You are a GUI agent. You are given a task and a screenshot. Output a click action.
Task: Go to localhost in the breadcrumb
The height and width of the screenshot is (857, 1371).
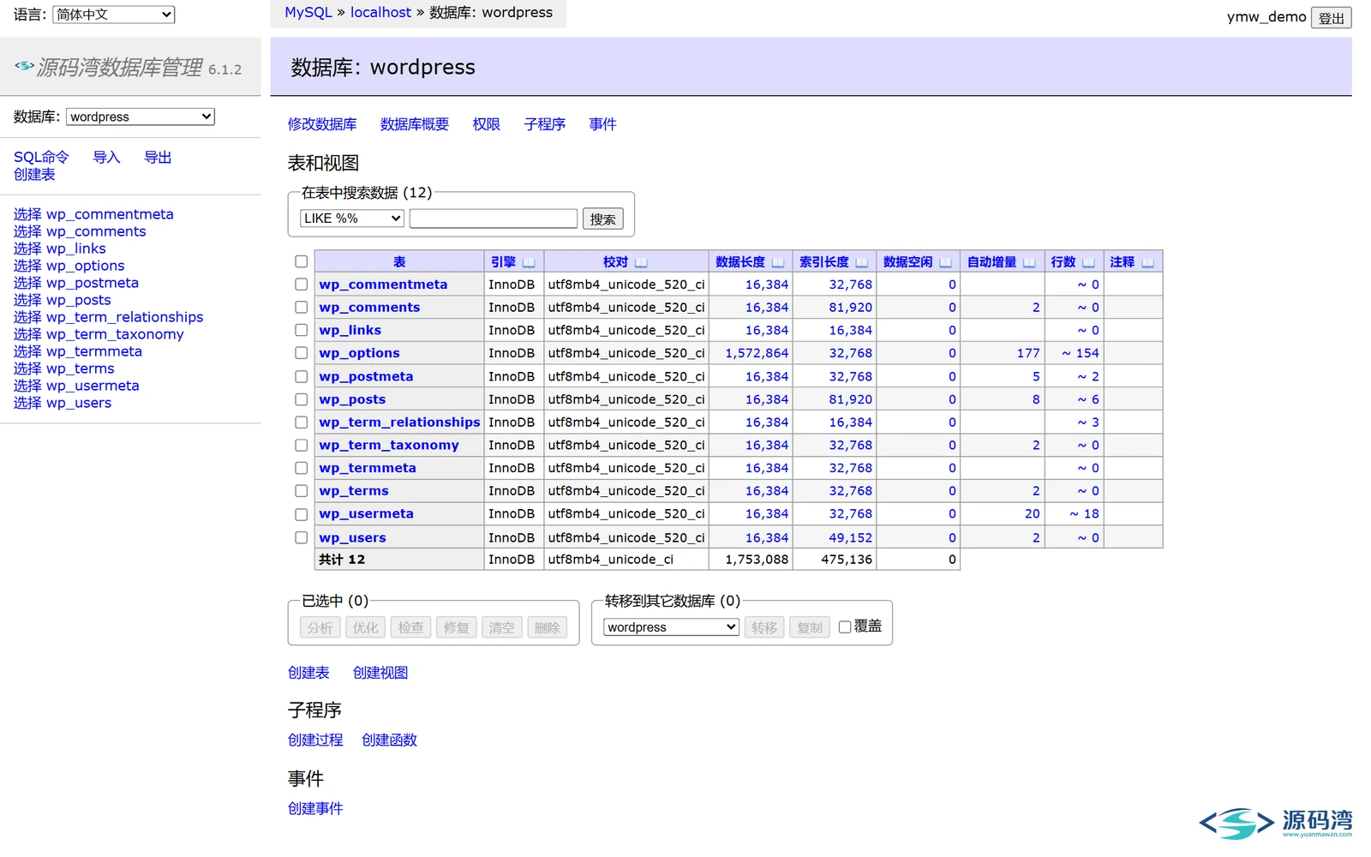[x=380, y=13]
